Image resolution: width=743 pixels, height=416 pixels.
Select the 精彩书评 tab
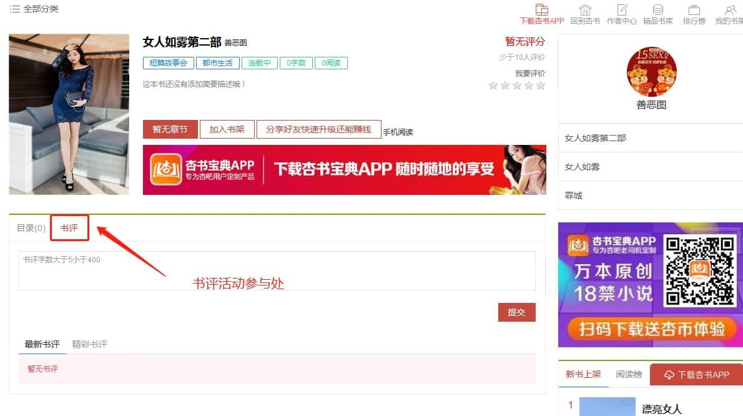[x=89, y=344]
